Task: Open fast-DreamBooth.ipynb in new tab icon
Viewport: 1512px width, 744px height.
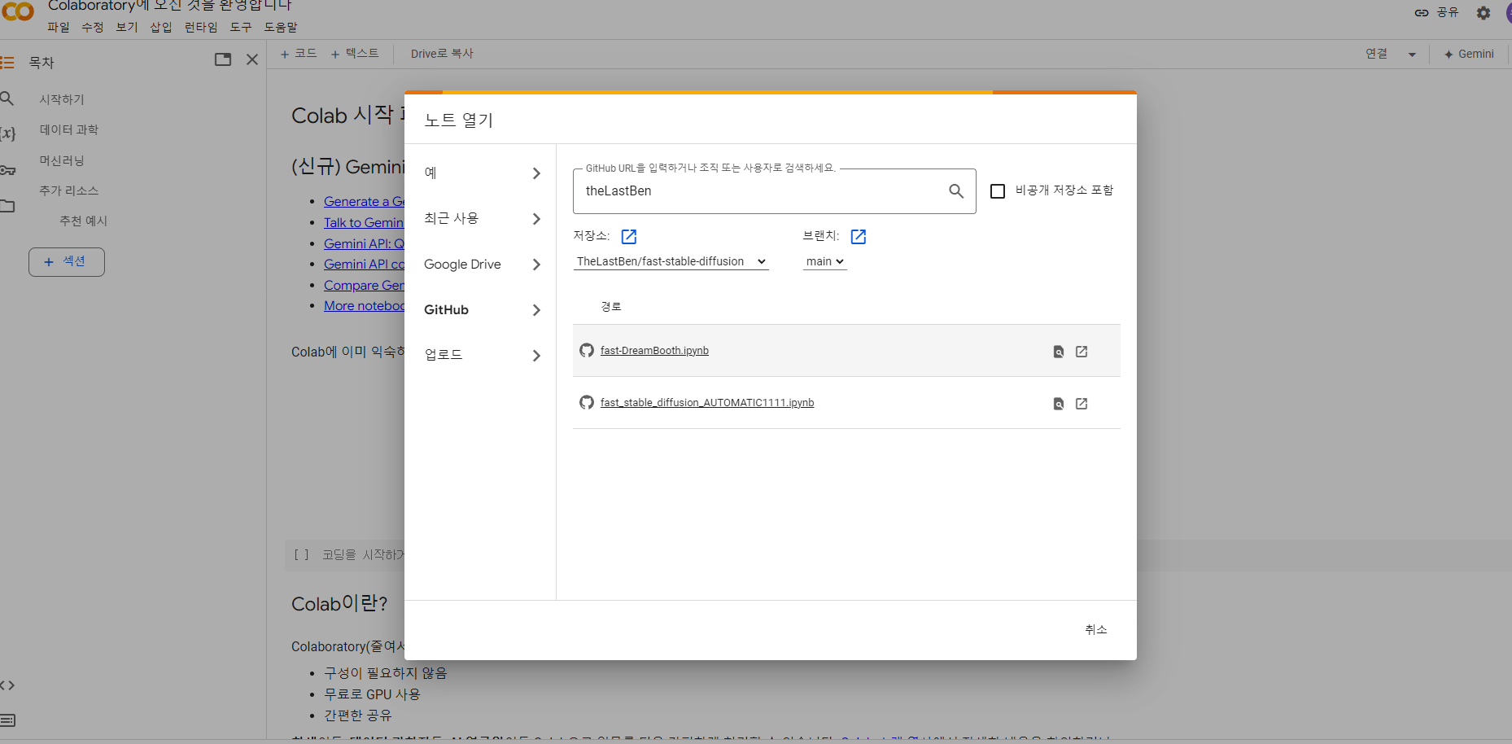Action: pyautogui.click(x=1082, y=352)
